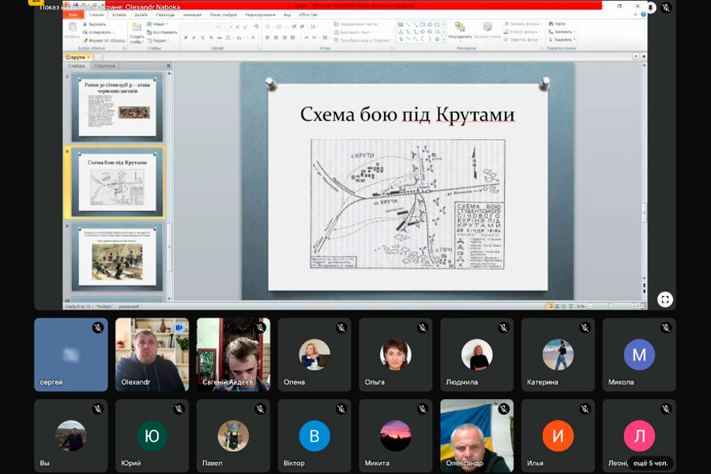The width and height of the screenshot is (711, 474).
Task: Click muted mic icon on сергей's tile
Action: (98, 327)
